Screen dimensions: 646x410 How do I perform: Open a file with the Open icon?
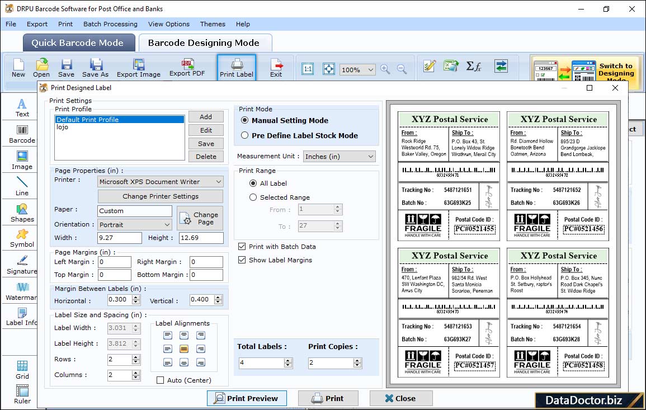[x=41, y=68]
